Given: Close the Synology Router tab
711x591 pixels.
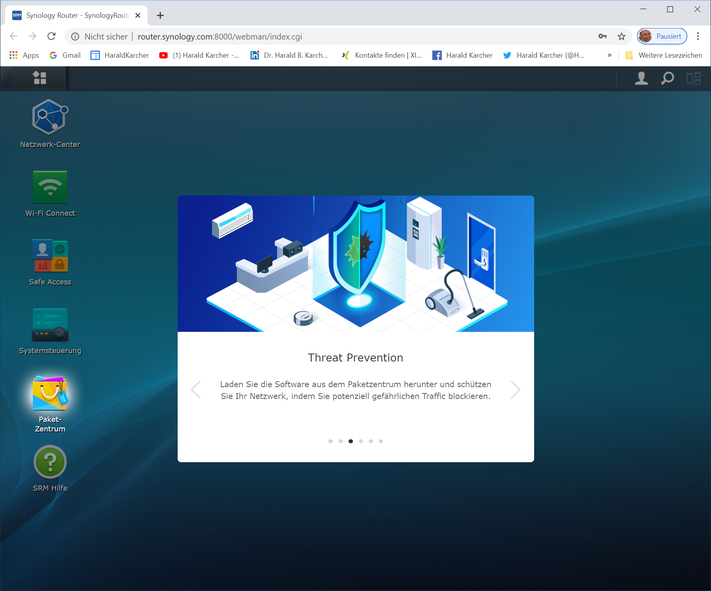Looking at the screenshot, I should [138, 15].
